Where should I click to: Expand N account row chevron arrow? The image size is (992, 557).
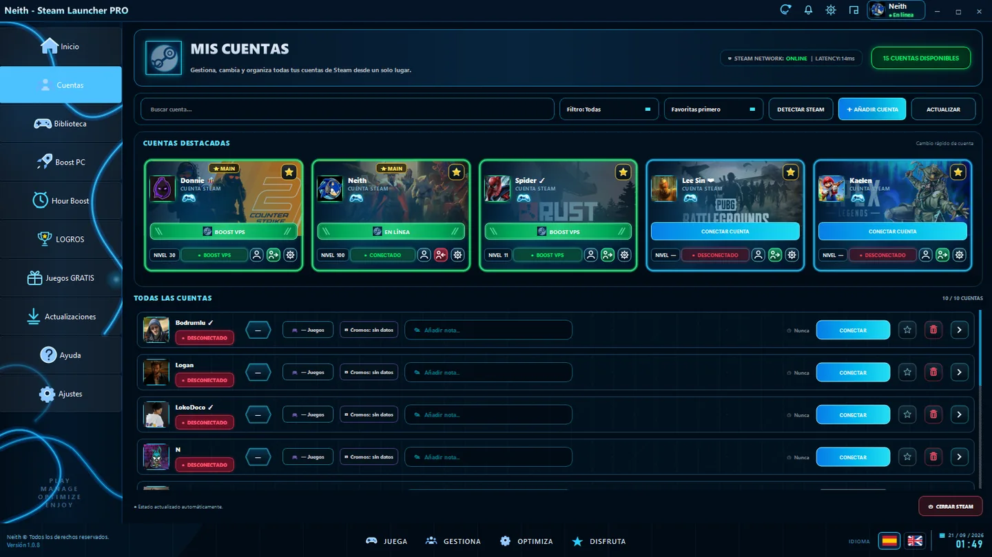tap(960, 456)
